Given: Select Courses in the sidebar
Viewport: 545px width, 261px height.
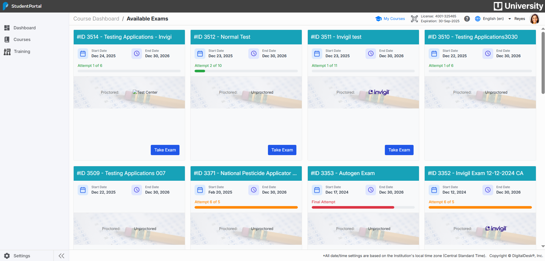Looking at the screenshot, I should (22, 40).
